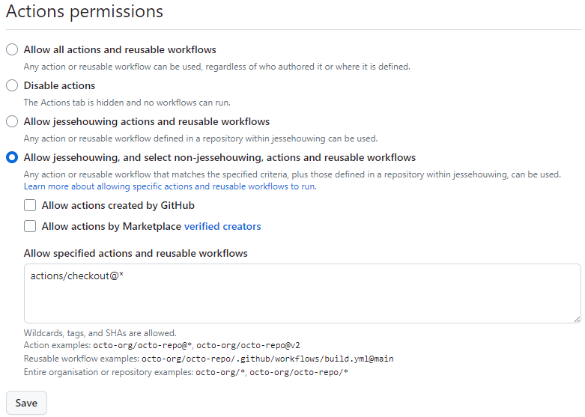Screen dimensions: 585x417
Task: Click the selected 'select non-jessehouwing' radio button
Action: pos(12,157)
